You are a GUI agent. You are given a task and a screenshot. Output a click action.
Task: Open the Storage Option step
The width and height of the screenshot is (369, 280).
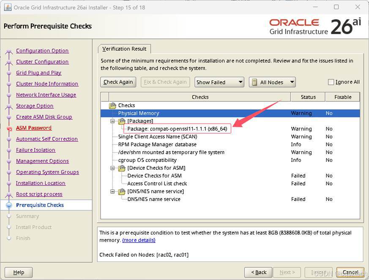[x=35, y=106]
